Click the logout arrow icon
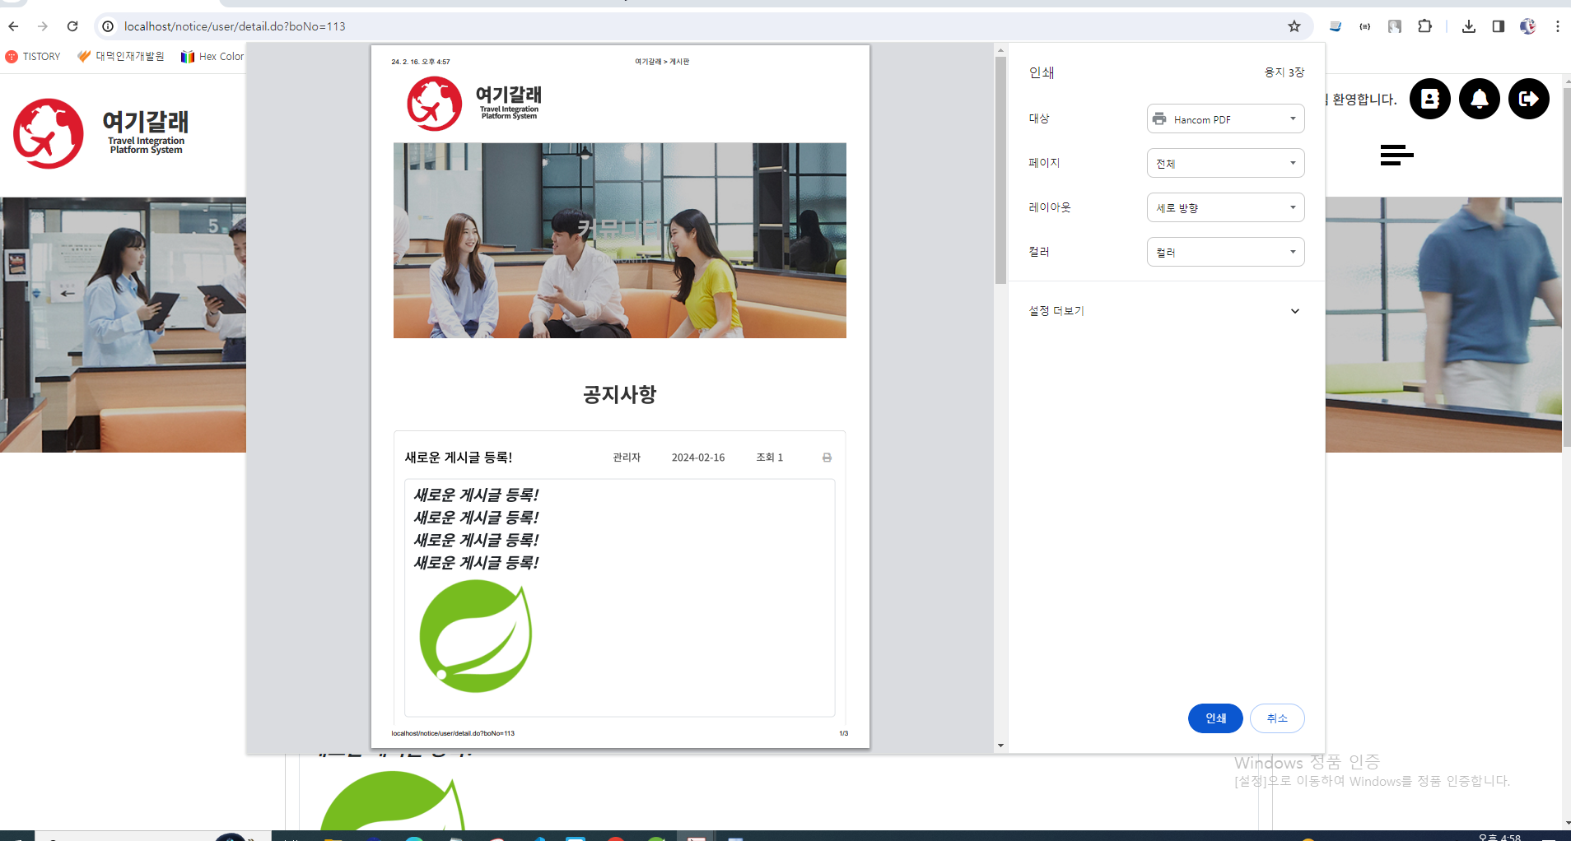Image resolution: width=1571 pixels, height=841 pixels. pos(1529,99)
